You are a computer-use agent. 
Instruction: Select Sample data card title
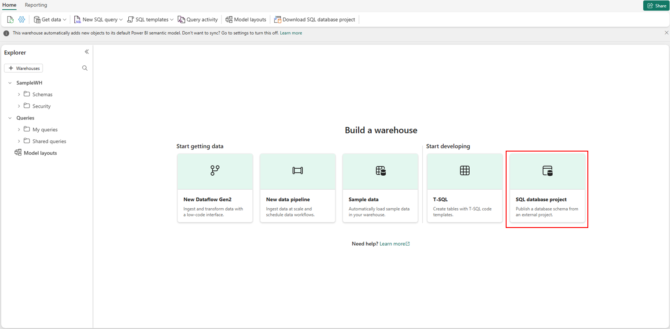(363, 199)
